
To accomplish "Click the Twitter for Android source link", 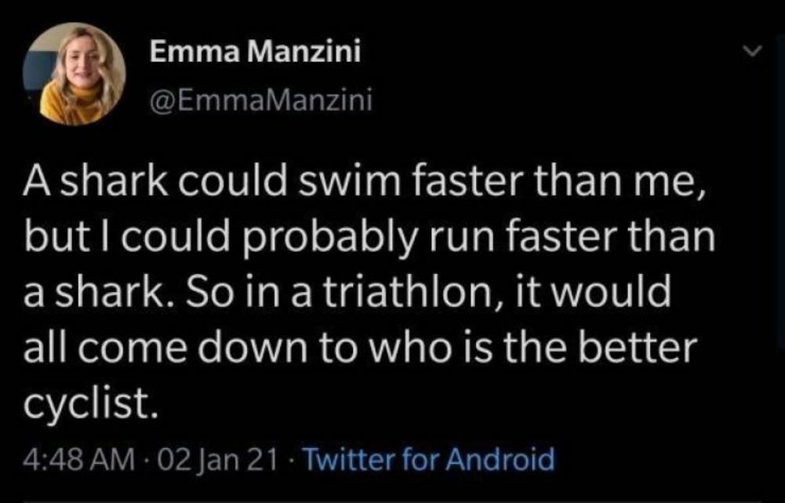I will pyautogui.click(x=429, y=459).
